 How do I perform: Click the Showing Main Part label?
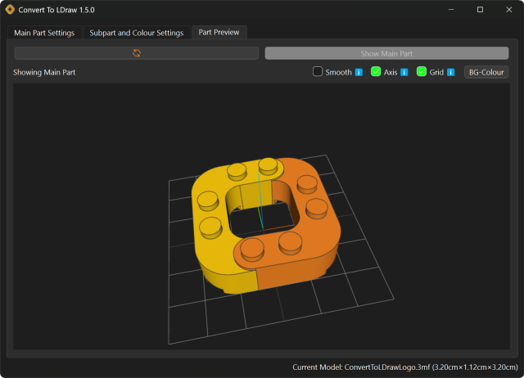coord(44,72)
